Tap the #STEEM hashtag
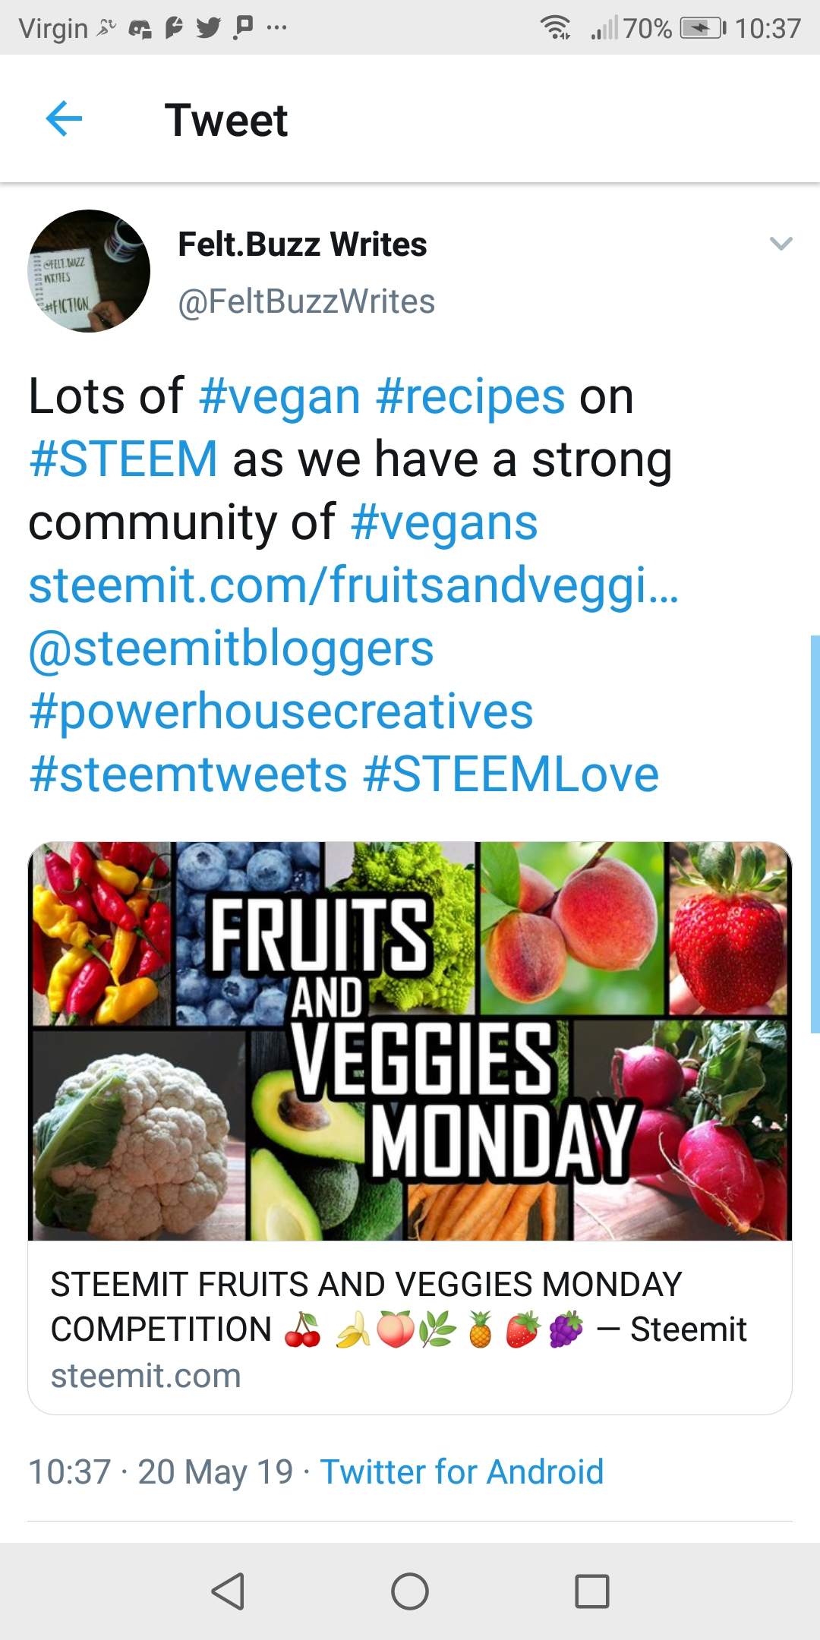Viewport: 820px width, 1640px height. pos(123,459)
